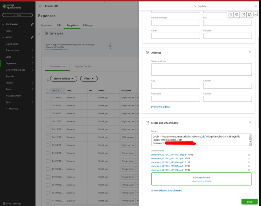The image size is (261, 206).
Task: Edit the MENU section with its pencil icon
Action: (x=32, y=37)
